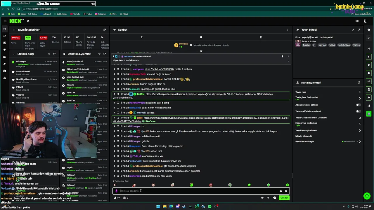Collapse the gift leaderboard arrow
Image resolution: width=374 pixels, height=210 pixels.
pyautogui.click(x=201, y=51)
